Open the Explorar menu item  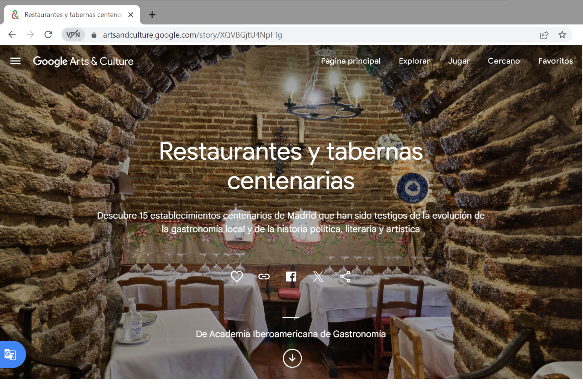414,61
